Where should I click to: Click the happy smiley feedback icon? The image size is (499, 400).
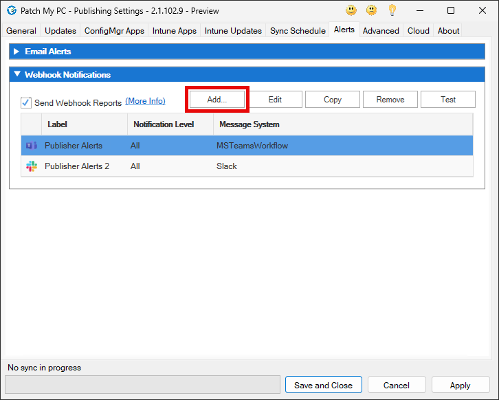click(351, 10)
